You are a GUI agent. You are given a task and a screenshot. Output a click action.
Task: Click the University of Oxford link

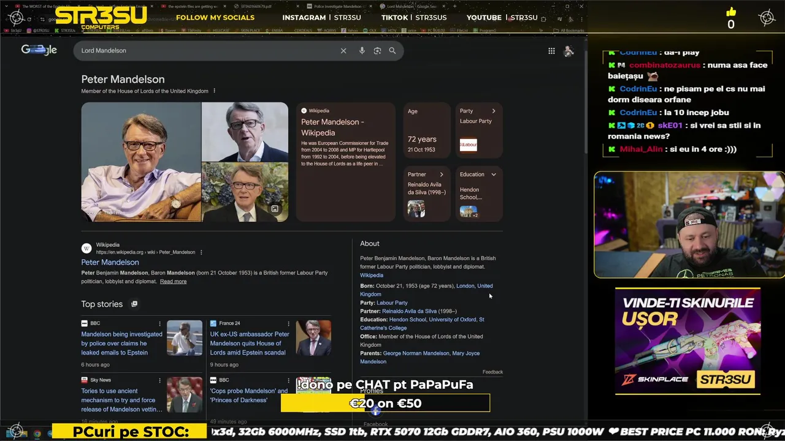pyautogui.click(x=452, y=320)
